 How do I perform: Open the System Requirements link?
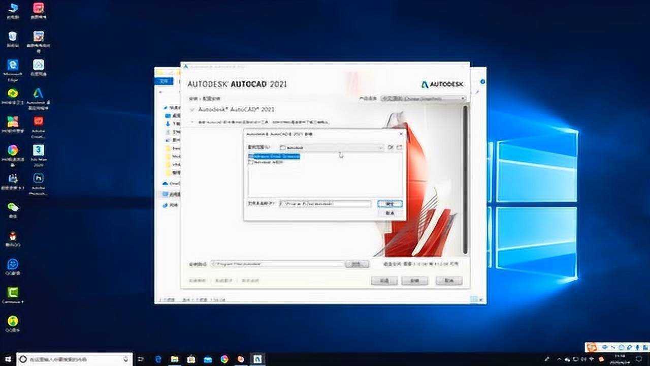pos(223,281)
